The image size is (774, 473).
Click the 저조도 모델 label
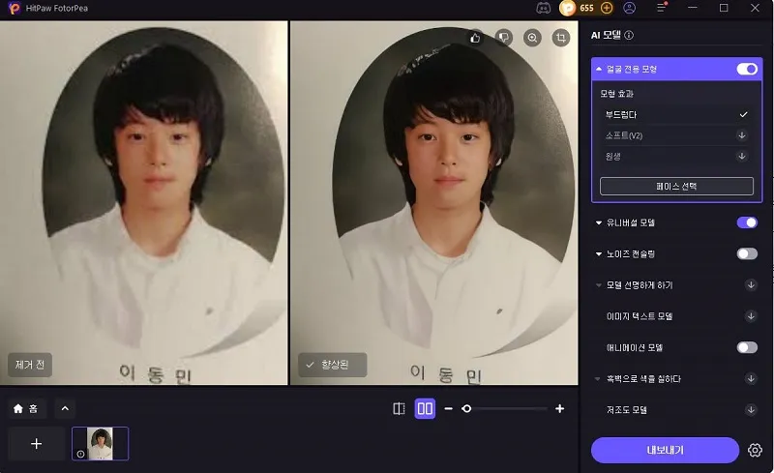pyautogui.click(x=626, y=410)
